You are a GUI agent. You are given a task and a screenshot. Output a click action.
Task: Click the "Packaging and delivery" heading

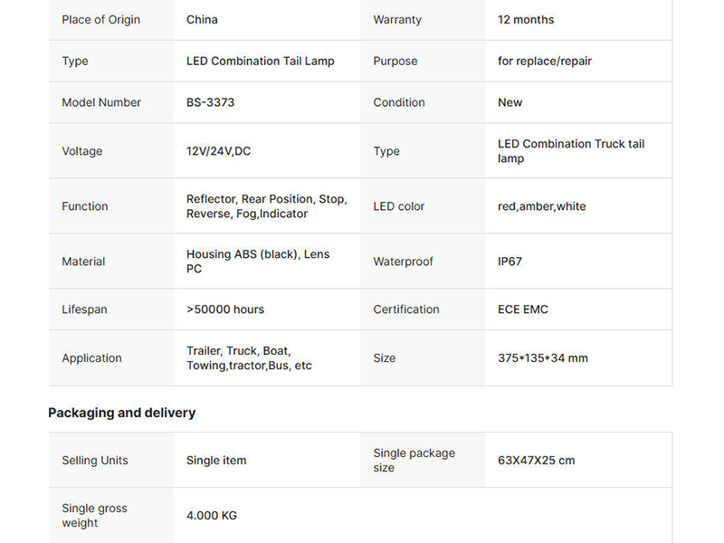point(121,413)
